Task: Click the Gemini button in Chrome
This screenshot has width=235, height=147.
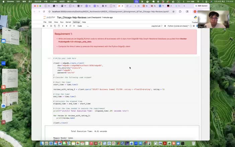Action: click(x=201, y=6)
